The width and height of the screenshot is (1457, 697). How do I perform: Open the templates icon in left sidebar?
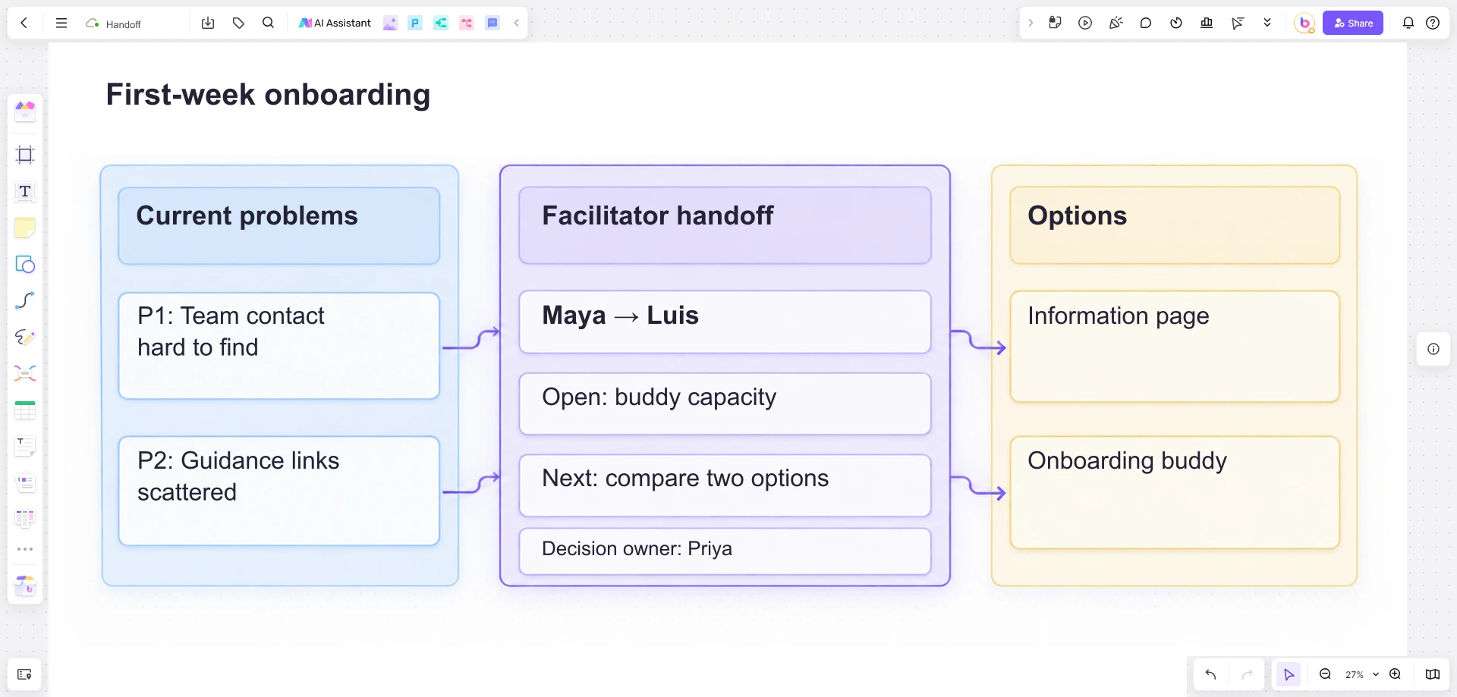pos(25,111)
